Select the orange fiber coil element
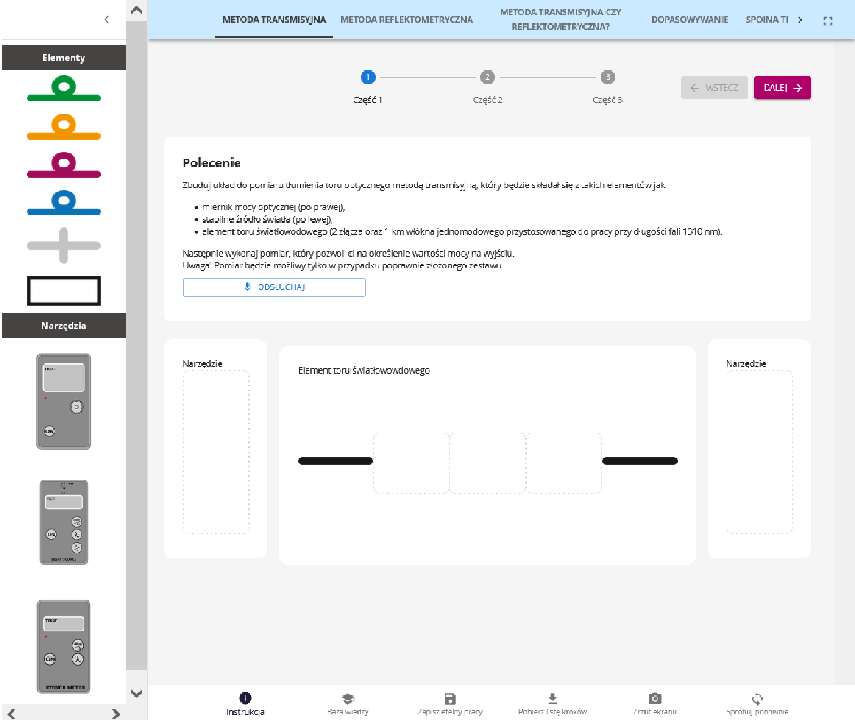 tap(64, 128)
